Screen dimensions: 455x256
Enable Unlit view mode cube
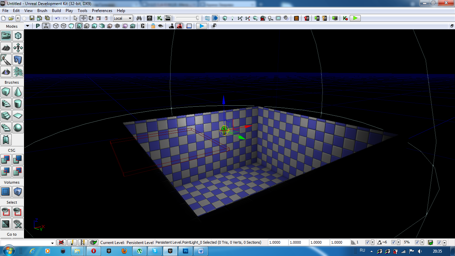71,26
